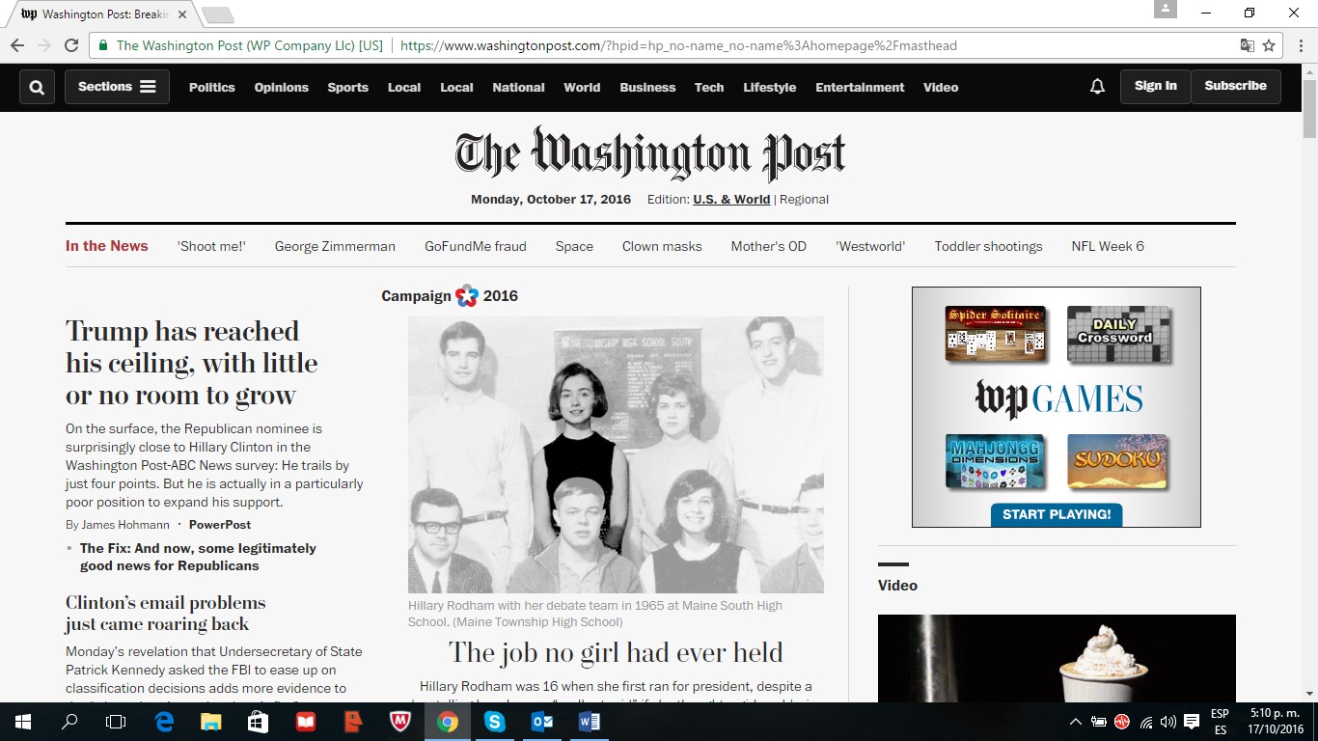Open the Video section in navbar
Screen dimensions: 1318x741
tap(941, 87)
